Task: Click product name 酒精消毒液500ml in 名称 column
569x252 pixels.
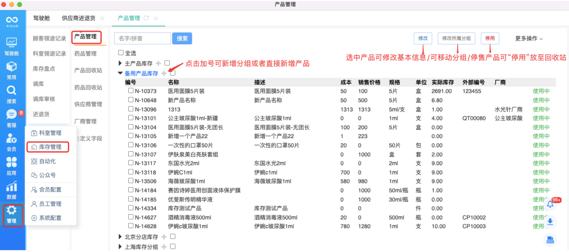Action: 190,217
